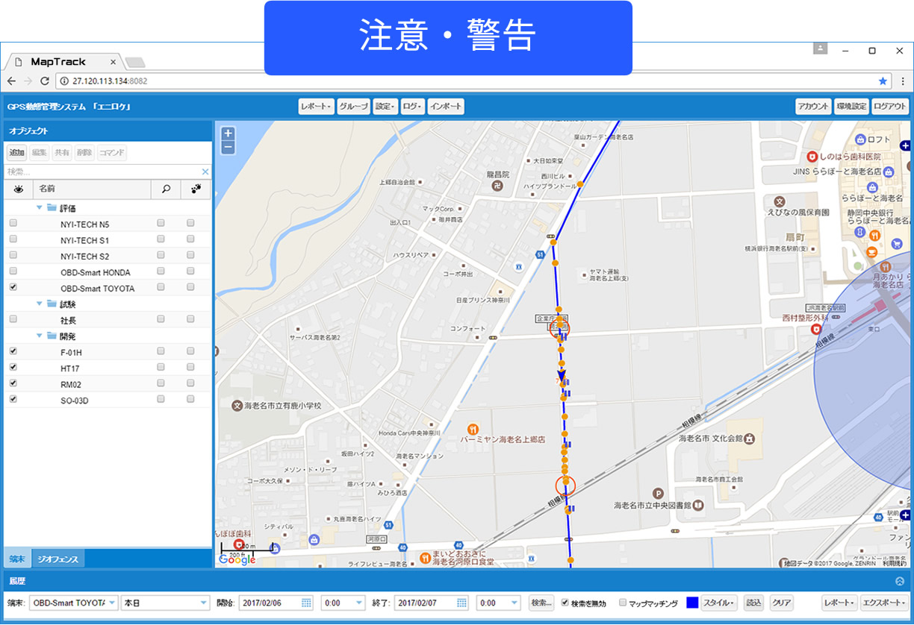This screenshot has width=914, height=625.
Task: Toggle the 検索を無効 checkbox
Action: (565, 603)
